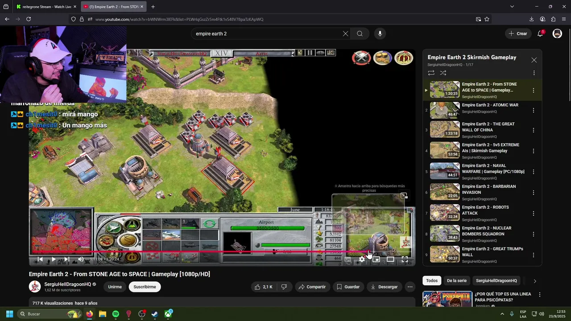Open SergiuHellDragoonHQ channel name link
This screenshot has width=571, height=321.
(67, 284)
